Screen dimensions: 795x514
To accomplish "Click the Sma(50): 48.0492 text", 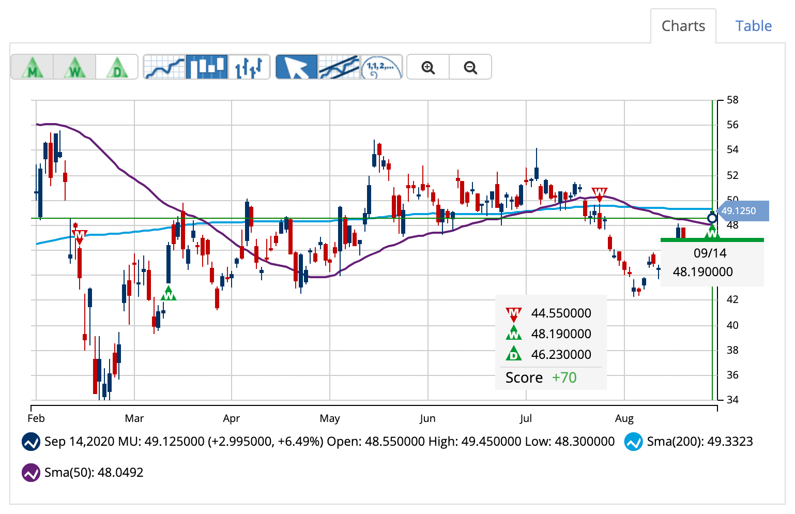I will tap(94, 473).
